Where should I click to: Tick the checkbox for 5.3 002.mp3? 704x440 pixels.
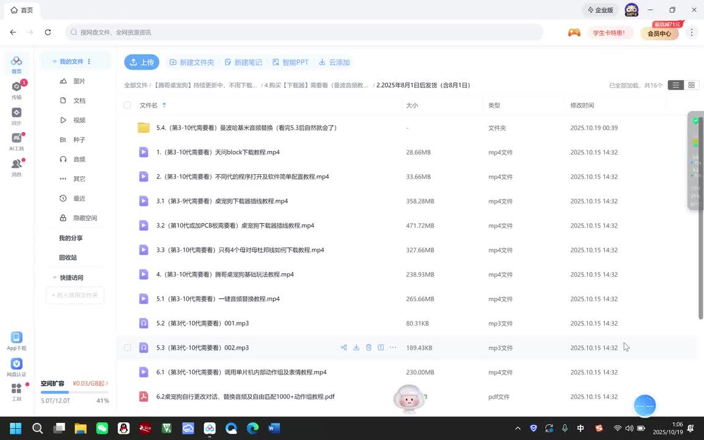128,348
